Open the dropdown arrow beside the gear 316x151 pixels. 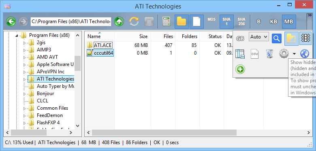tap(295, 54)
